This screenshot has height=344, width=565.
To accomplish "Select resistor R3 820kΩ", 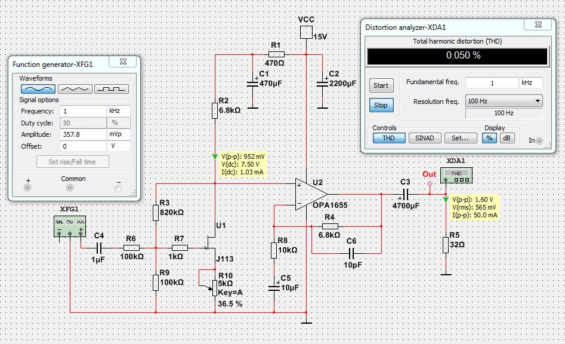I will (x=156, y=213).
